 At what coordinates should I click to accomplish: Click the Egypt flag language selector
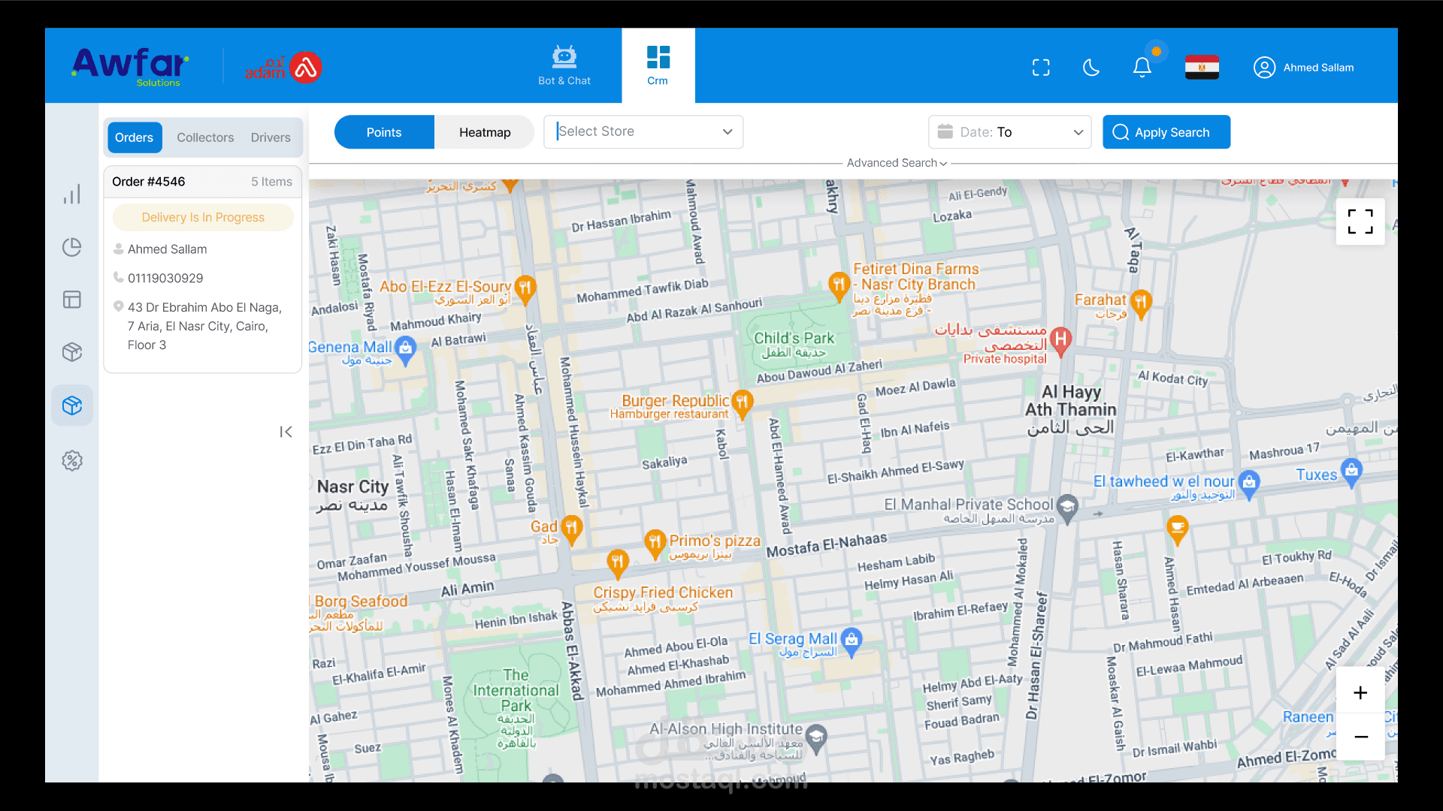1202,68
